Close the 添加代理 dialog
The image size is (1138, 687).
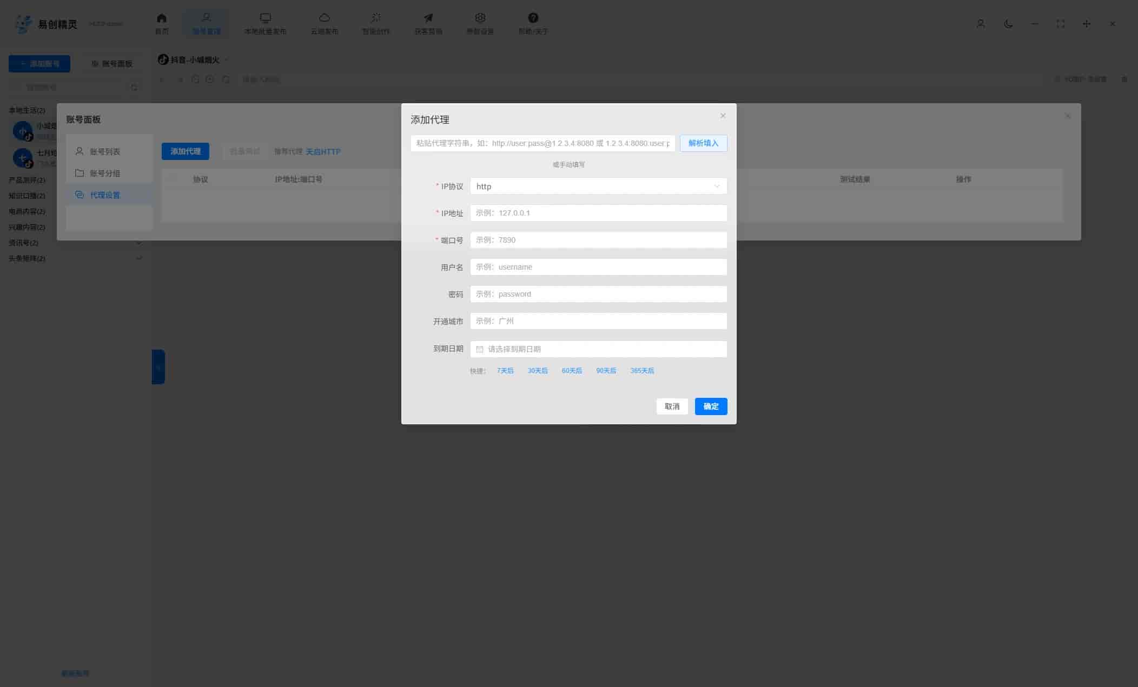coord(723,116)
